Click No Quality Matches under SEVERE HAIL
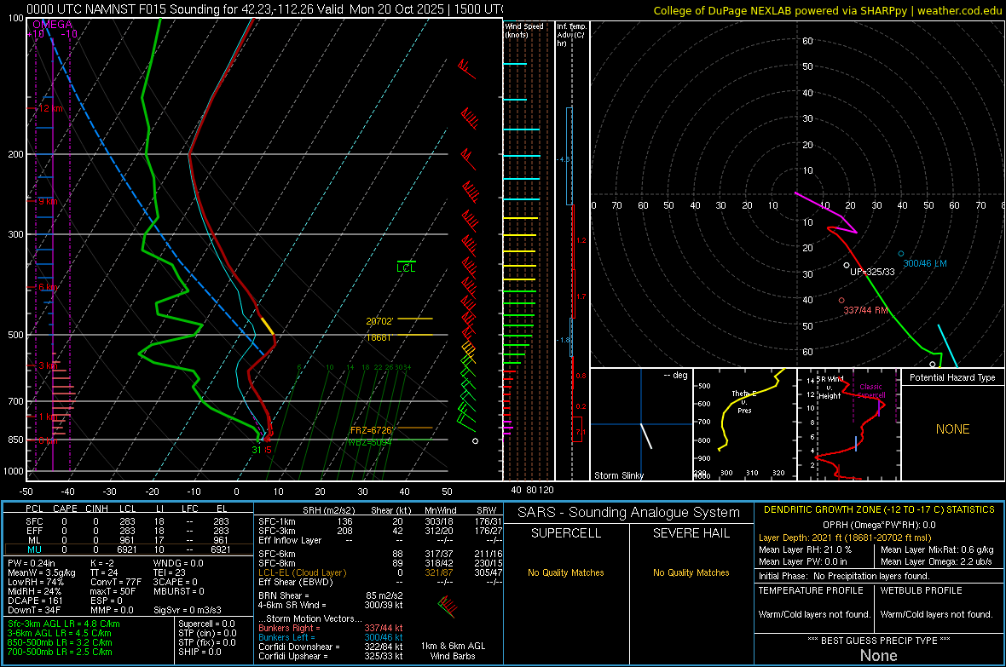This screenshot has width=1006, height=667. pyautogui.click(x=691, y=572)
